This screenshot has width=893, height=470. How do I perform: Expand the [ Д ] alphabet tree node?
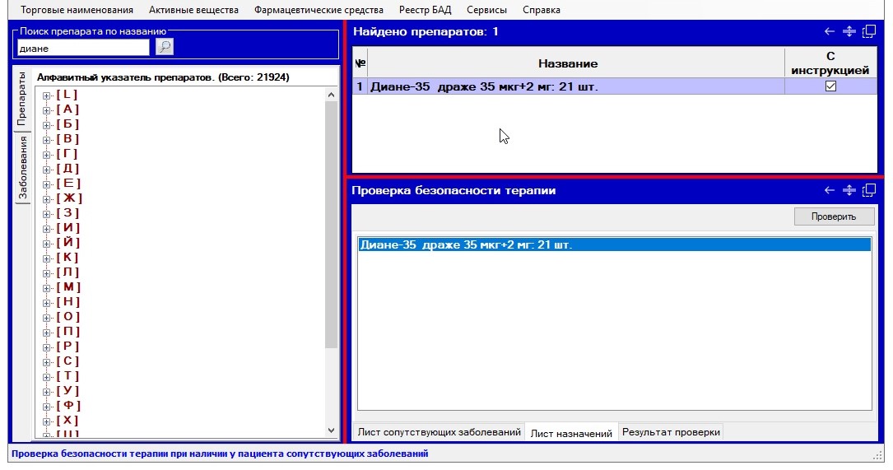(x=47, y=169)
